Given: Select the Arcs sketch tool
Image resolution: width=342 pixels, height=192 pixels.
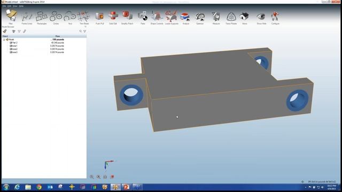Looking at the screenshot, I should [x=70, y=18].
